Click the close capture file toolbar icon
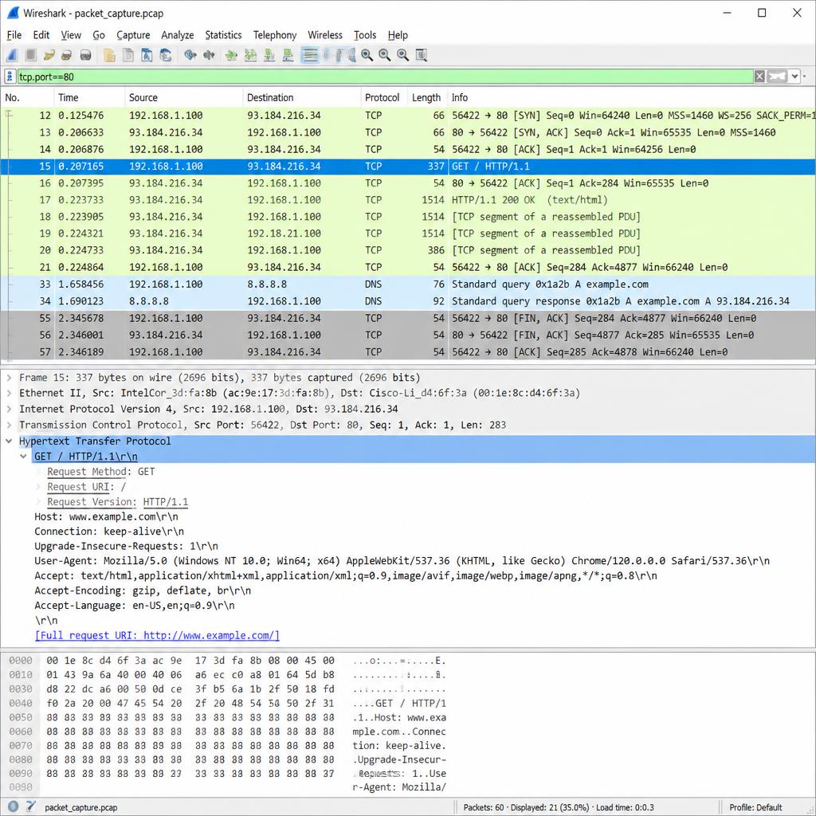816x816 pixels. click(147, 55)
